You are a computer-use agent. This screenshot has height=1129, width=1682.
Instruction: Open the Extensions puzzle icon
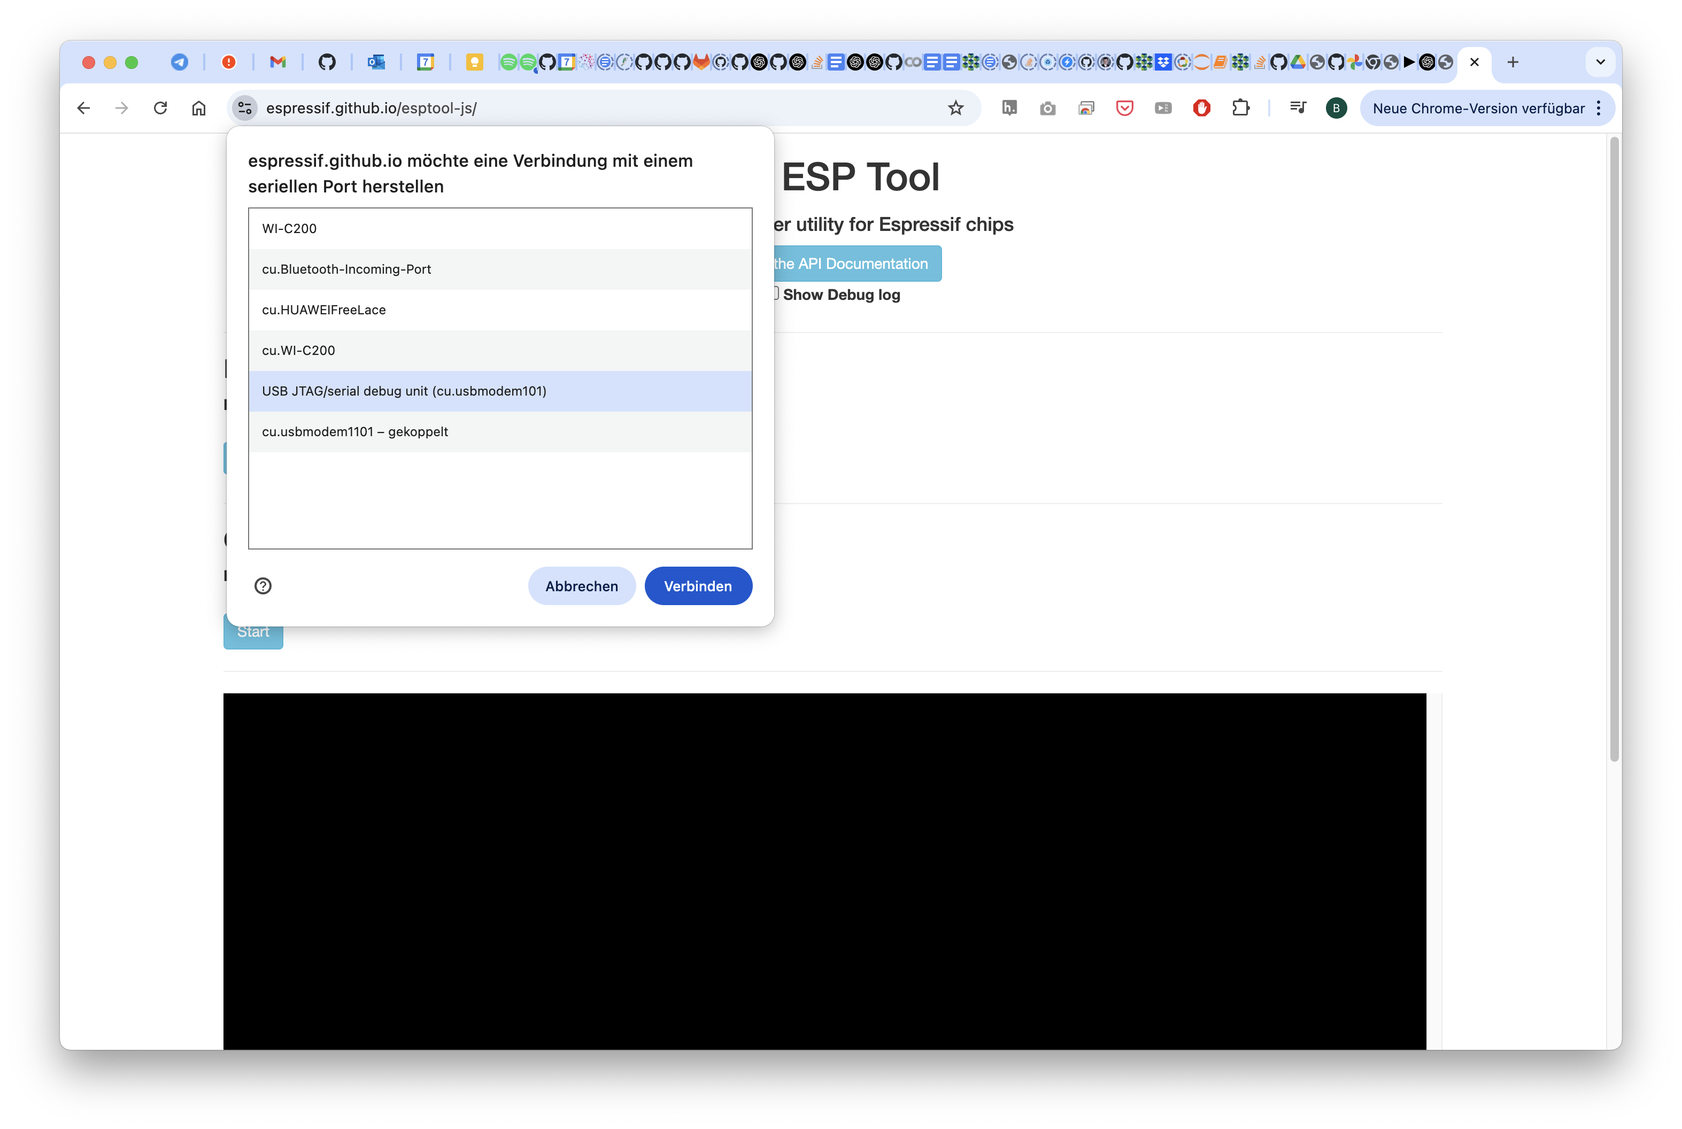click(1240, 108)
